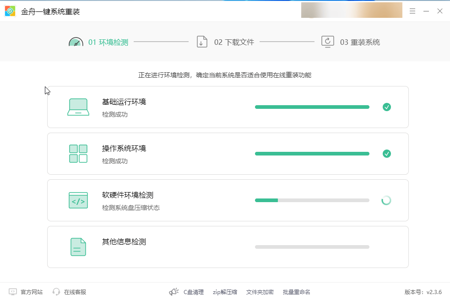Screen dimensions: 450x300
Task: Click the green checkmark for 基础运行环境
Action: [386, 107]
